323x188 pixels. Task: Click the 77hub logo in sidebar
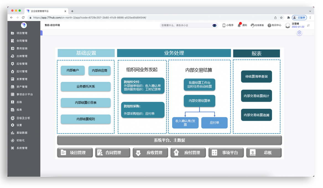tap(24, 25)
